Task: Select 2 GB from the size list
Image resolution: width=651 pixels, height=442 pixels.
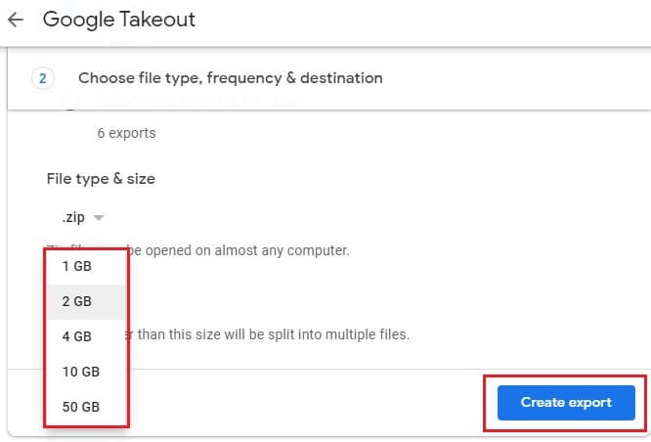Action: click(x=76, y=301)
